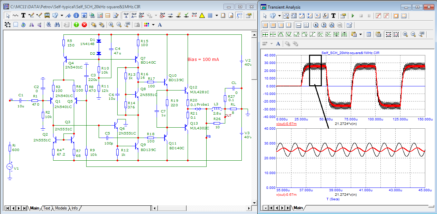This screenshot has width=437, height=214.
Task: Expand the color palette dropdown arrow
Action: click(153, 25)
